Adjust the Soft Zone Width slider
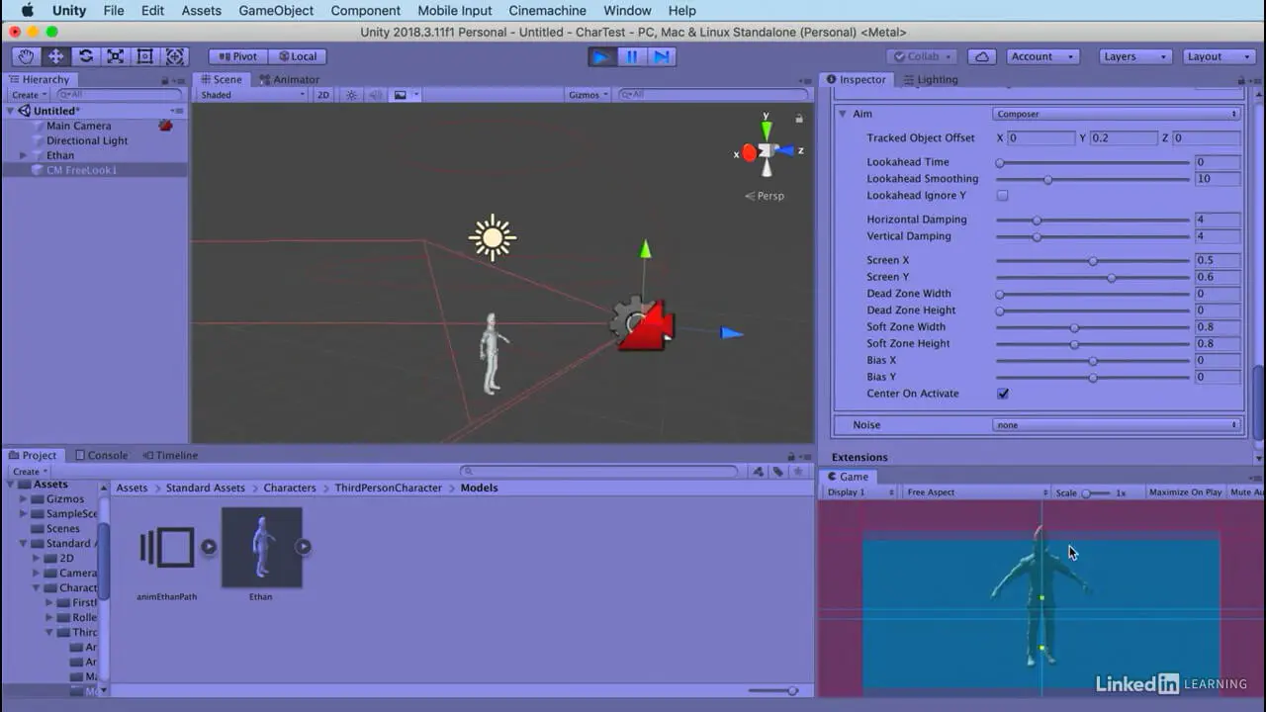The image size is (1266, 712). 1092,327
